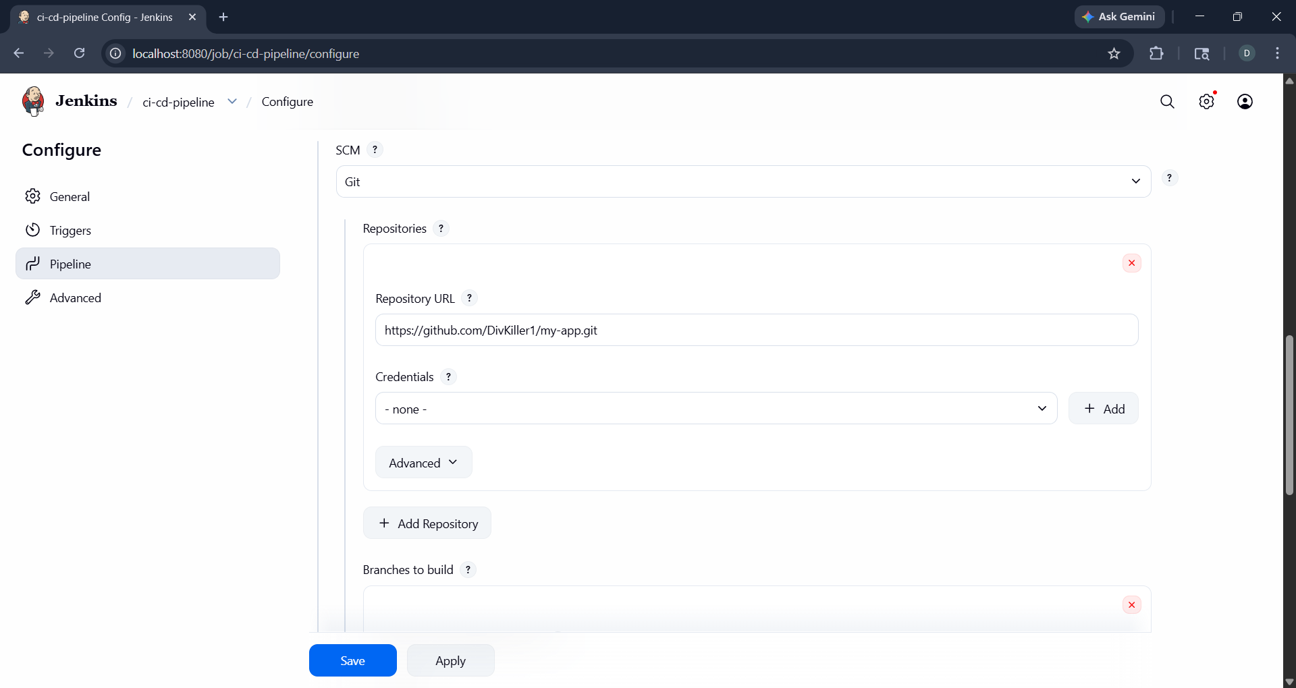Select the ci-cd-pipeline Config browser tab
Image resolution: width=1296 pixels, height=688 pixels.
pyautogui.click(x=105, y=17)
